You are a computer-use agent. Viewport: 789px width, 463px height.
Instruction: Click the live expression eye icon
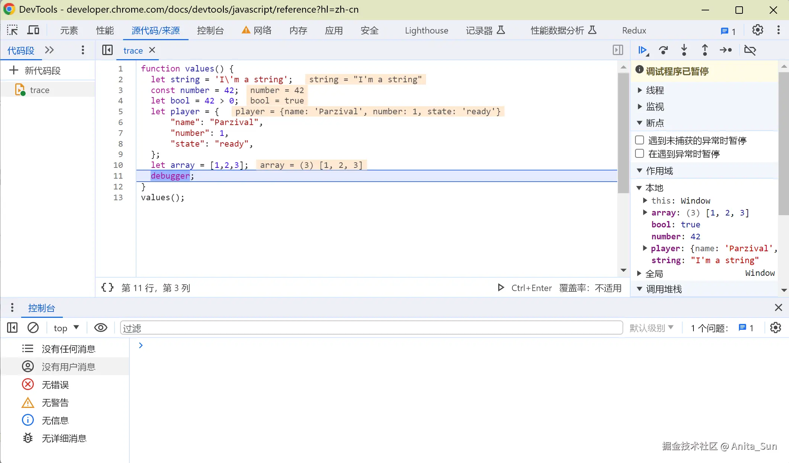(x=100, y=328)
